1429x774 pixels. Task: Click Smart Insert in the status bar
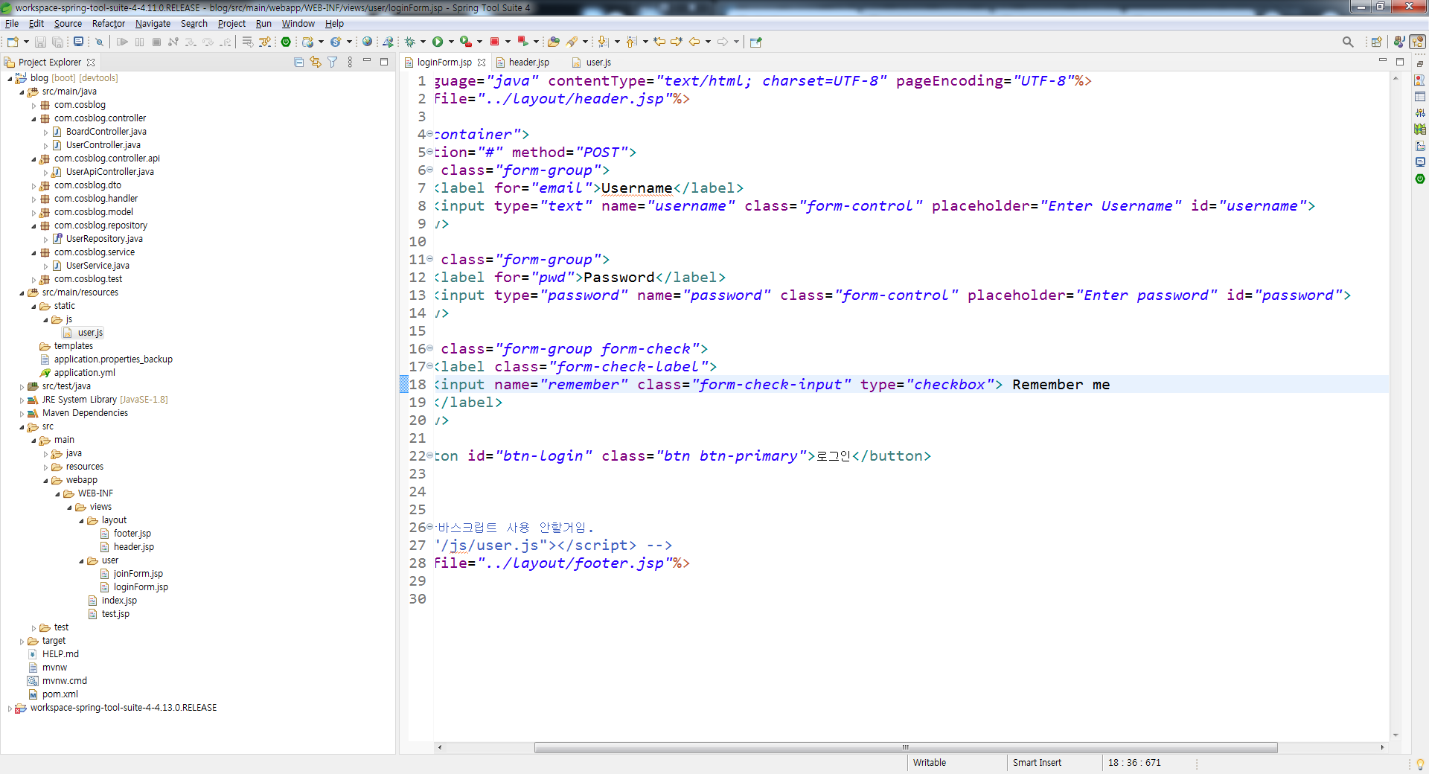(1037, 763)
